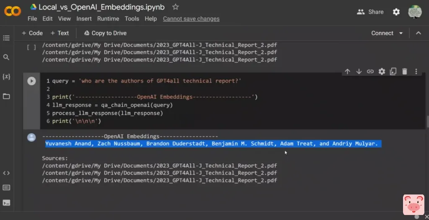Screen dimensions: 429x220
Task: Open the variables inspector icon
Action: [x=6, y=77]
